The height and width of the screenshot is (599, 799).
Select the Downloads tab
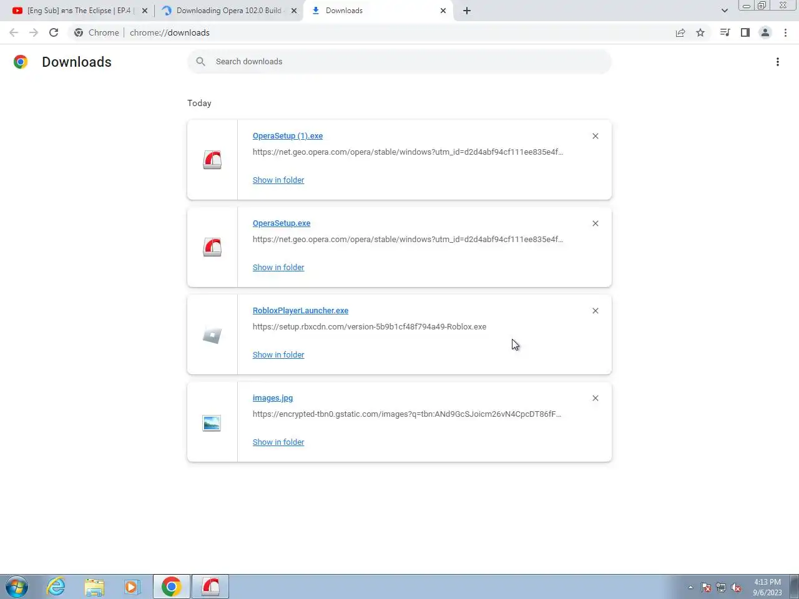pyautogui.click(x=378, y=11)
